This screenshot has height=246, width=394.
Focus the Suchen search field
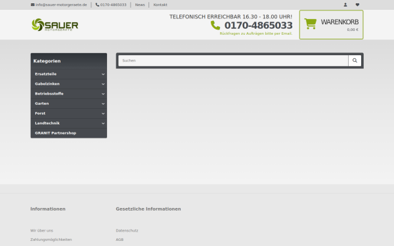[x=233, y=60]
